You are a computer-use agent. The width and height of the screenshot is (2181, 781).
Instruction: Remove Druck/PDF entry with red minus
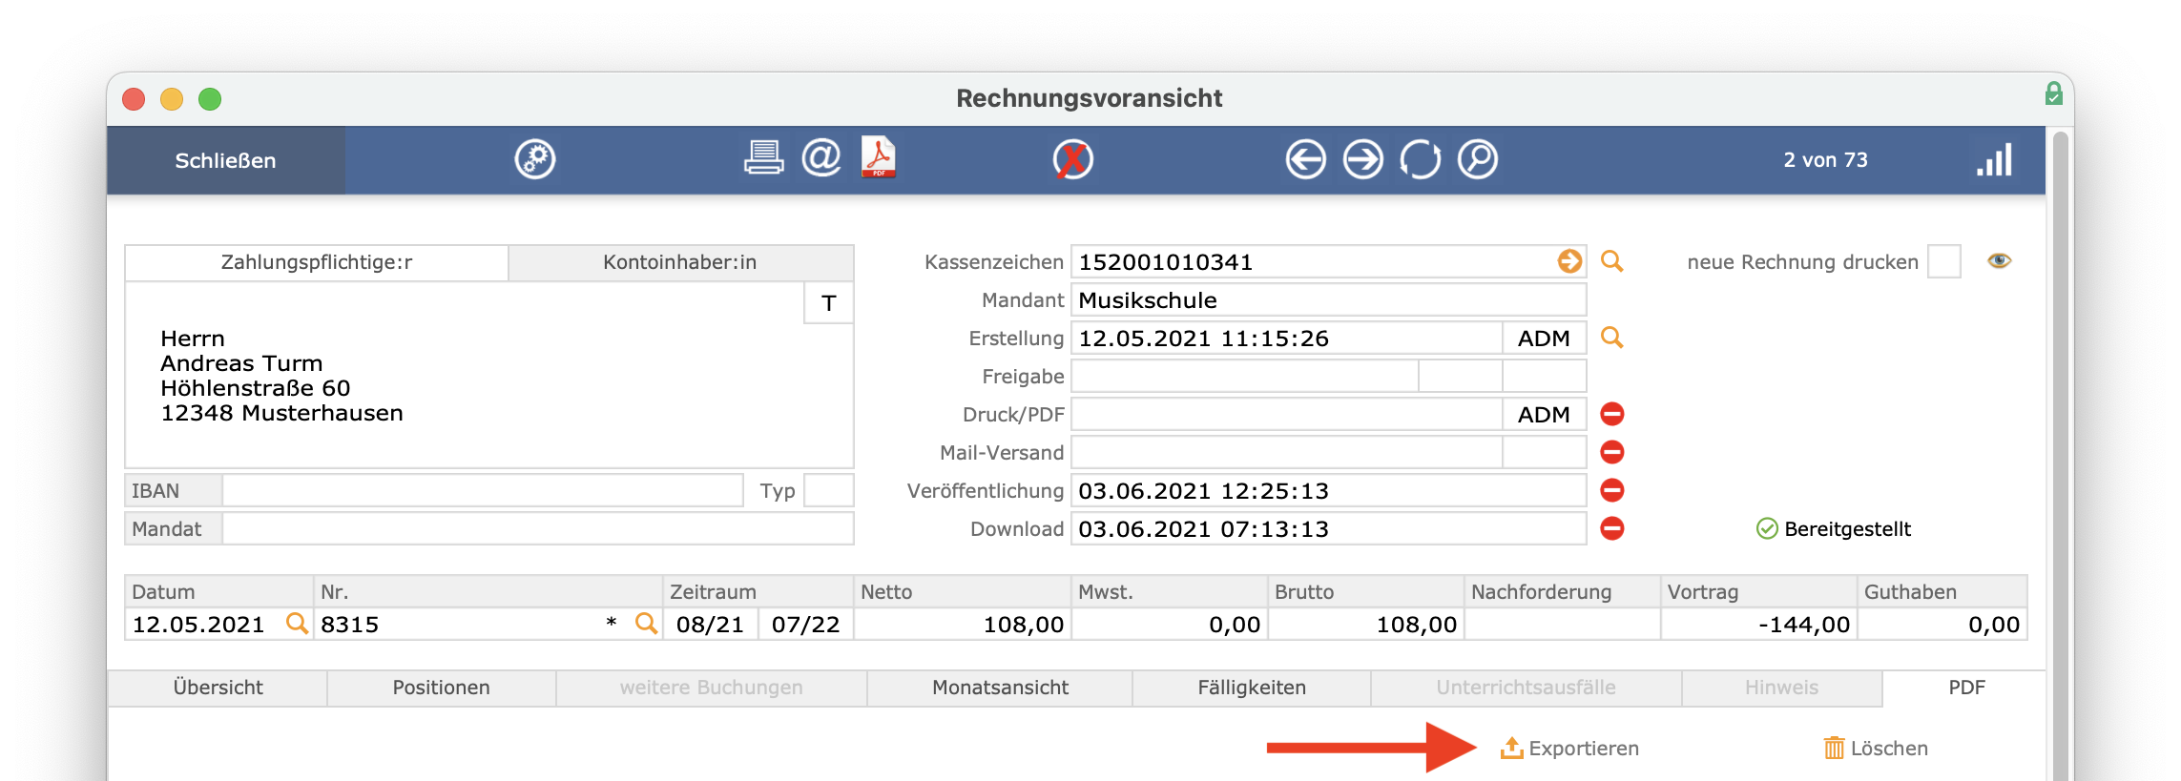(x=1612, y=414)
